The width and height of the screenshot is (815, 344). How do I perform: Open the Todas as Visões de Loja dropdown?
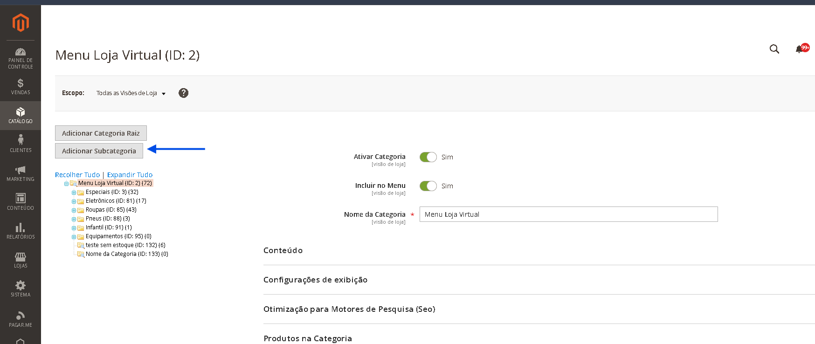(x=131, y=93)
